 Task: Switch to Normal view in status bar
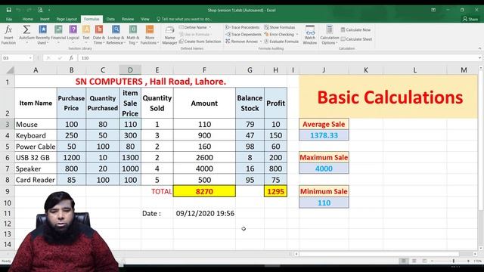403,261
